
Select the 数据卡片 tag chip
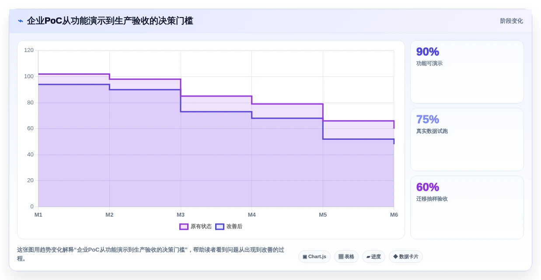(x=406, y=257)
